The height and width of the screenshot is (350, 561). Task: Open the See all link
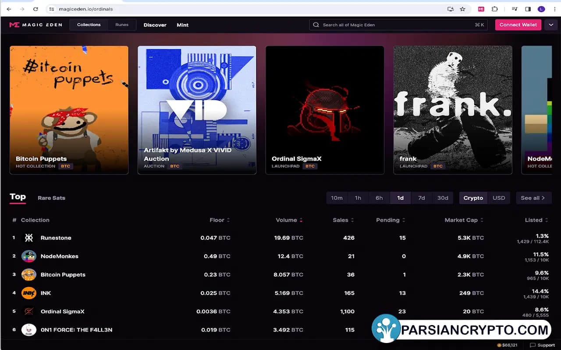(x=533, y=198)
